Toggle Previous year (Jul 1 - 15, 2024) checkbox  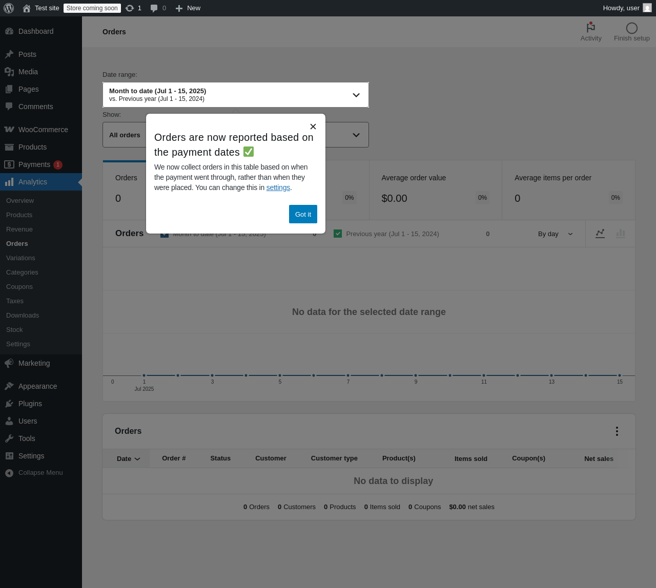coord(338,234)
